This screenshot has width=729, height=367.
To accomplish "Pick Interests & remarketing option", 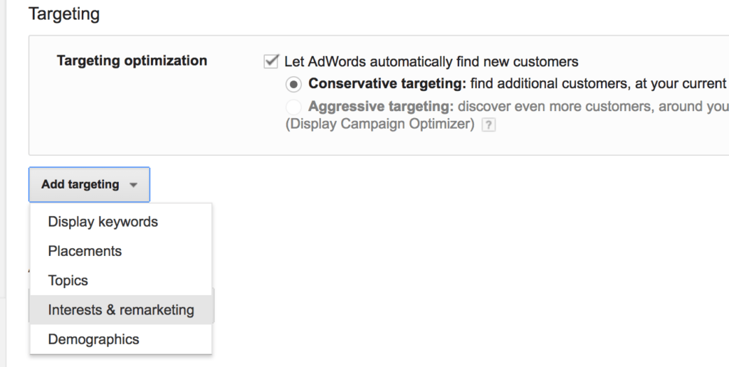I will 121,310.
